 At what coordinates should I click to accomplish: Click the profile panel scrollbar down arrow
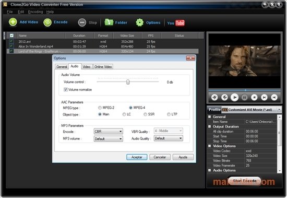point(279,171)
